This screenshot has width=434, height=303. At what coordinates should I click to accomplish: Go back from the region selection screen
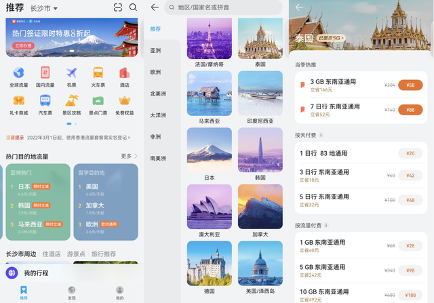click(x=155, y=7)
